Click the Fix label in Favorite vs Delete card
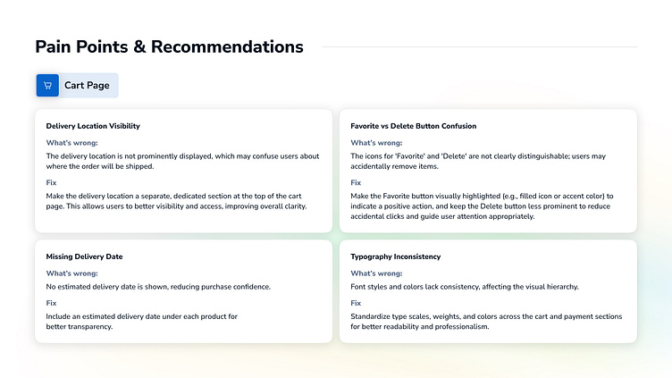 [x=356, y=183]
